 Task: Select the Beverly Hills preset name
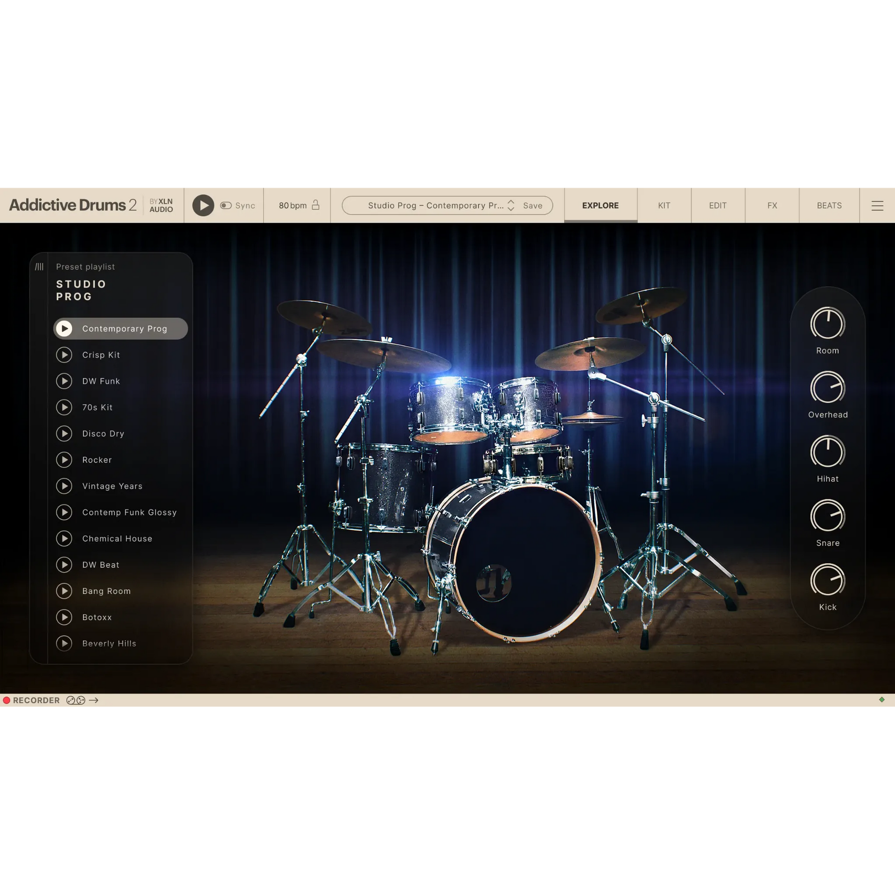[x=109, y=643]
